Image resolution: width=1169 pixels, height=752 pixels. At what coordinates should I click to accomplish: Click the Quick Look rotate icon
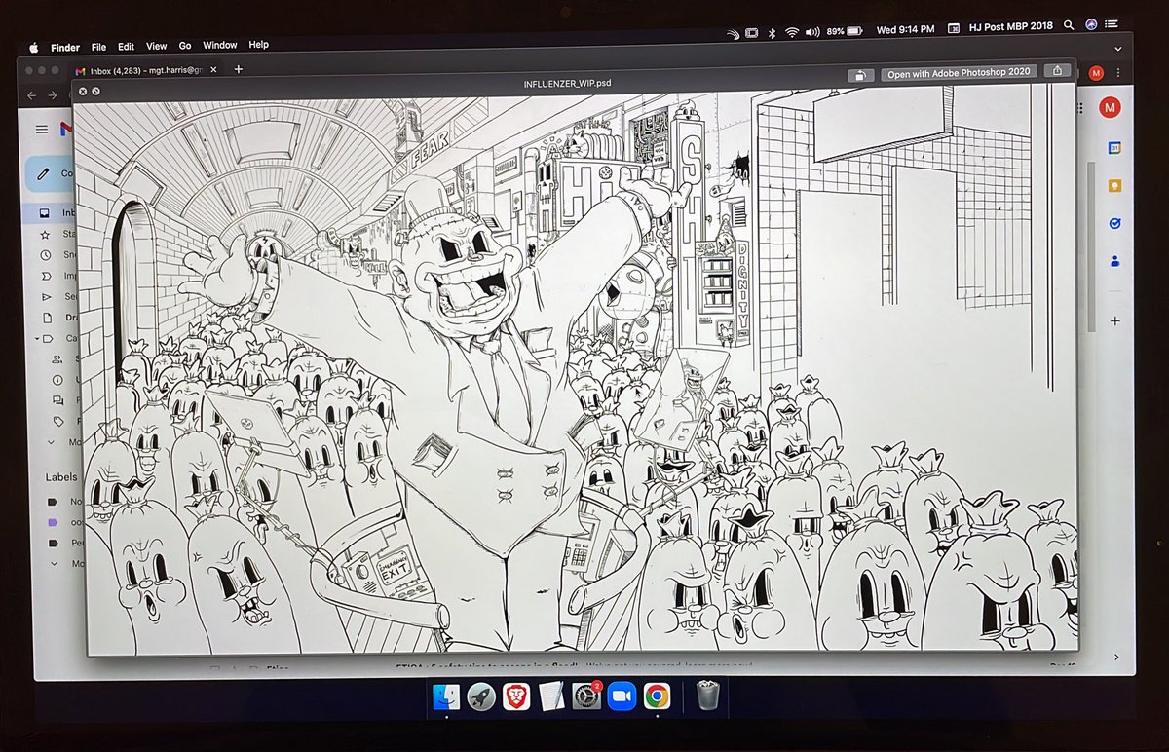[x=861, y=75]
